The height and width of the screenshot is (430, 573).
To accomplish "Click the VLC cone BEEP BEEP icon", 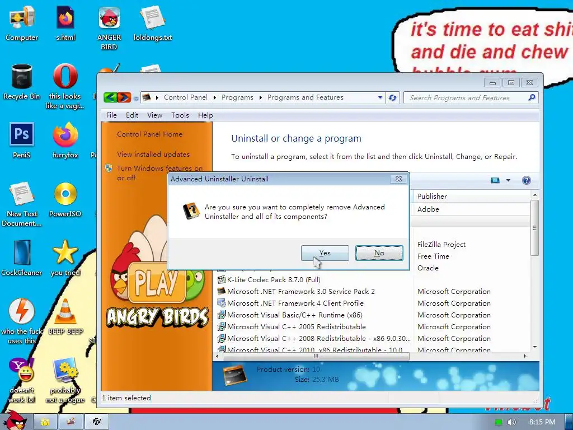I will 65,316.
